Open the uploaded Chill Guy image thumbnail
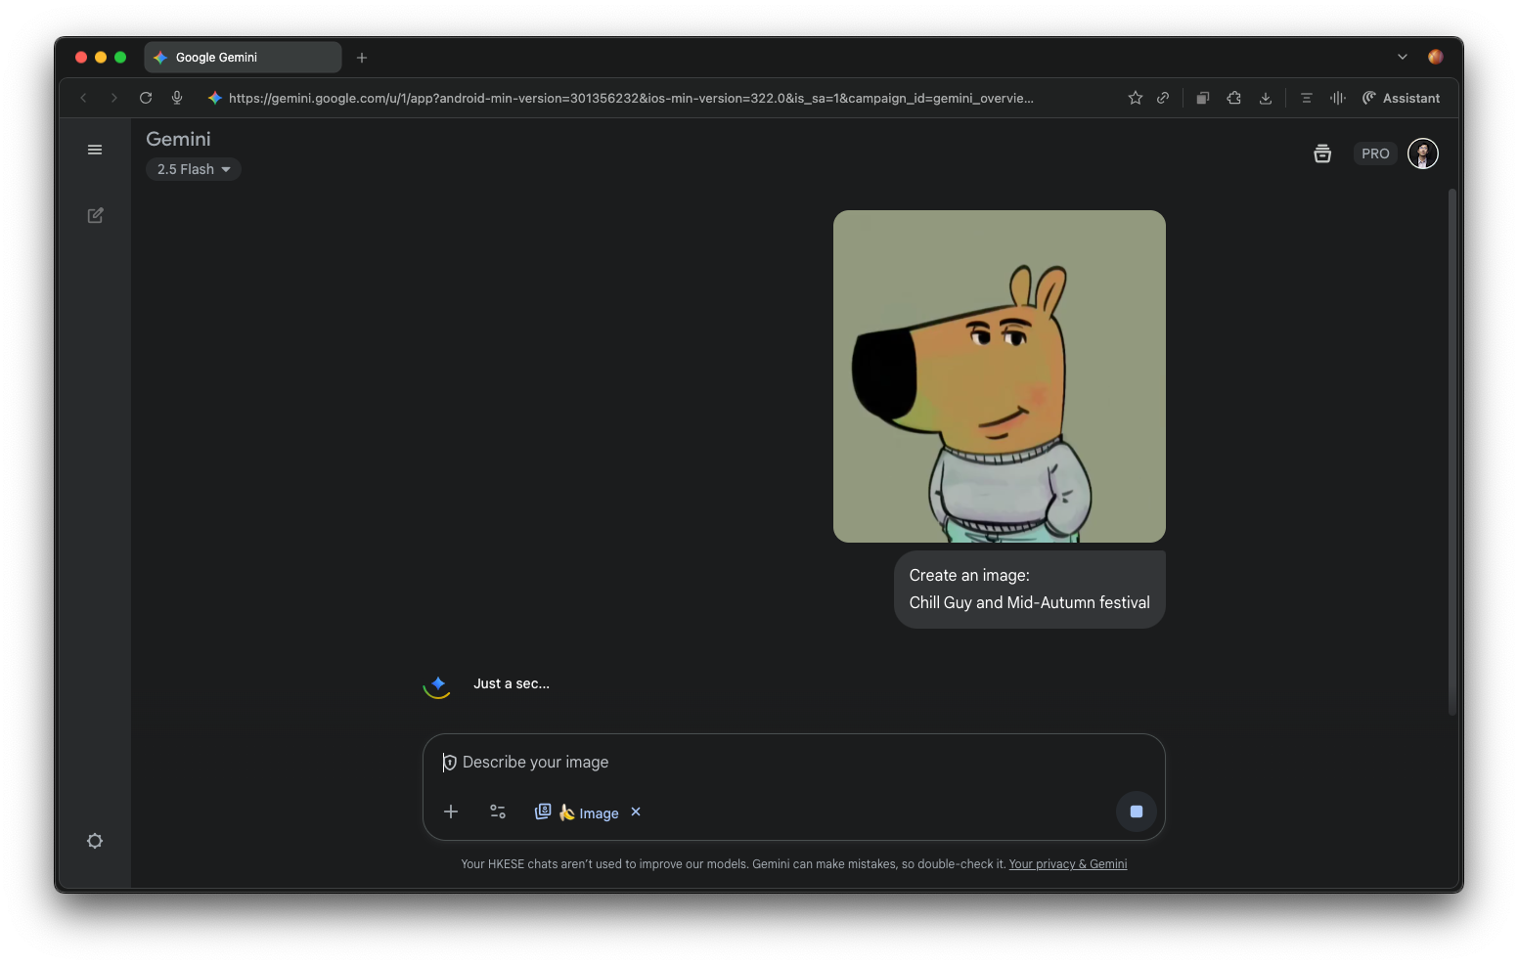1518x965 pixels. pos(999,376)
